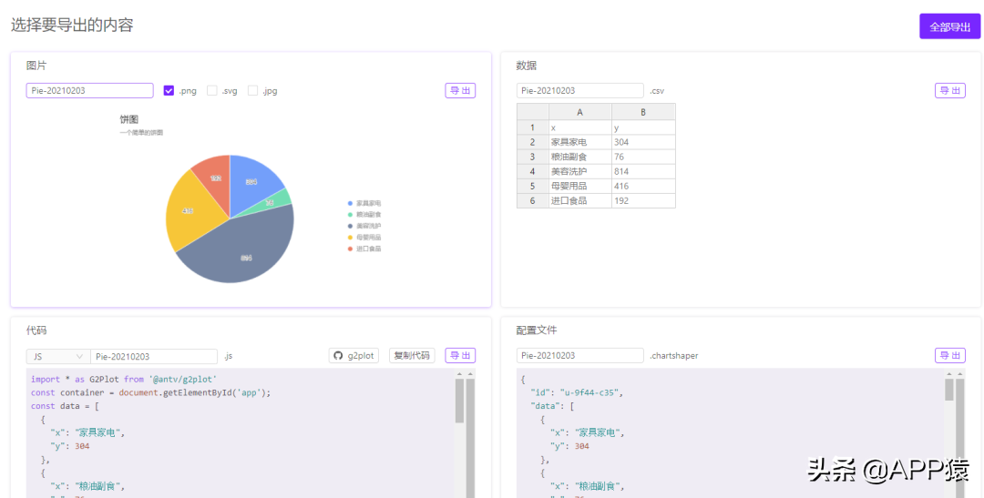Select table cell containing 母婴用品

[579, 186]
